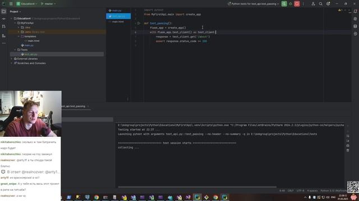Click the ENG language indicator in tray
359x201 pixels.
[x=333, y=197]
